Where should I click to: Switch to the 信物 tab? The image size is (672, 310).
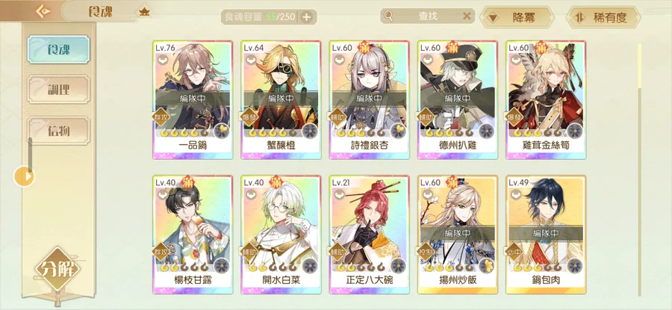[x=58, y=131]
